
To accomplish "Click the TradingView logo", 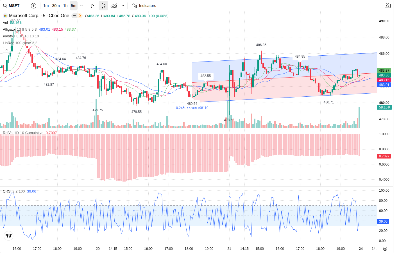I will click(x=9, y=236).
